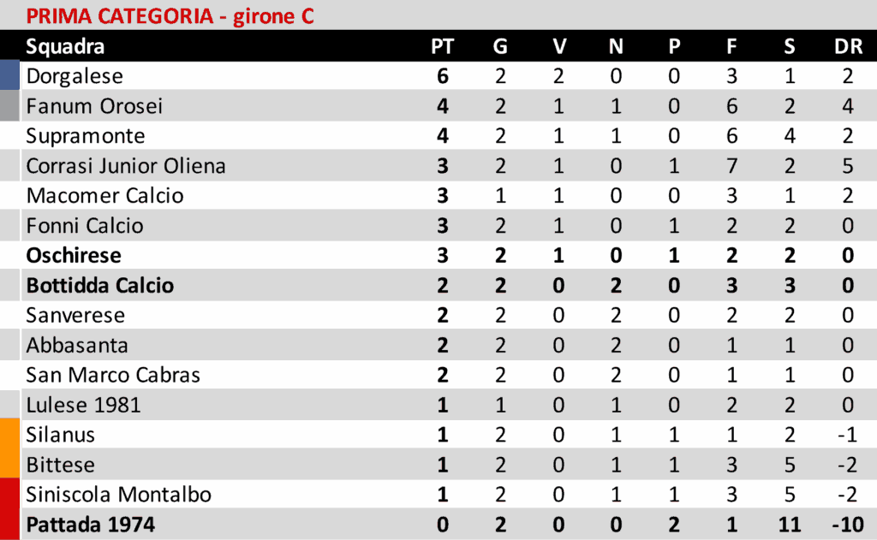Click Pattada 1974's goals conceded value 11

[789, 524]
